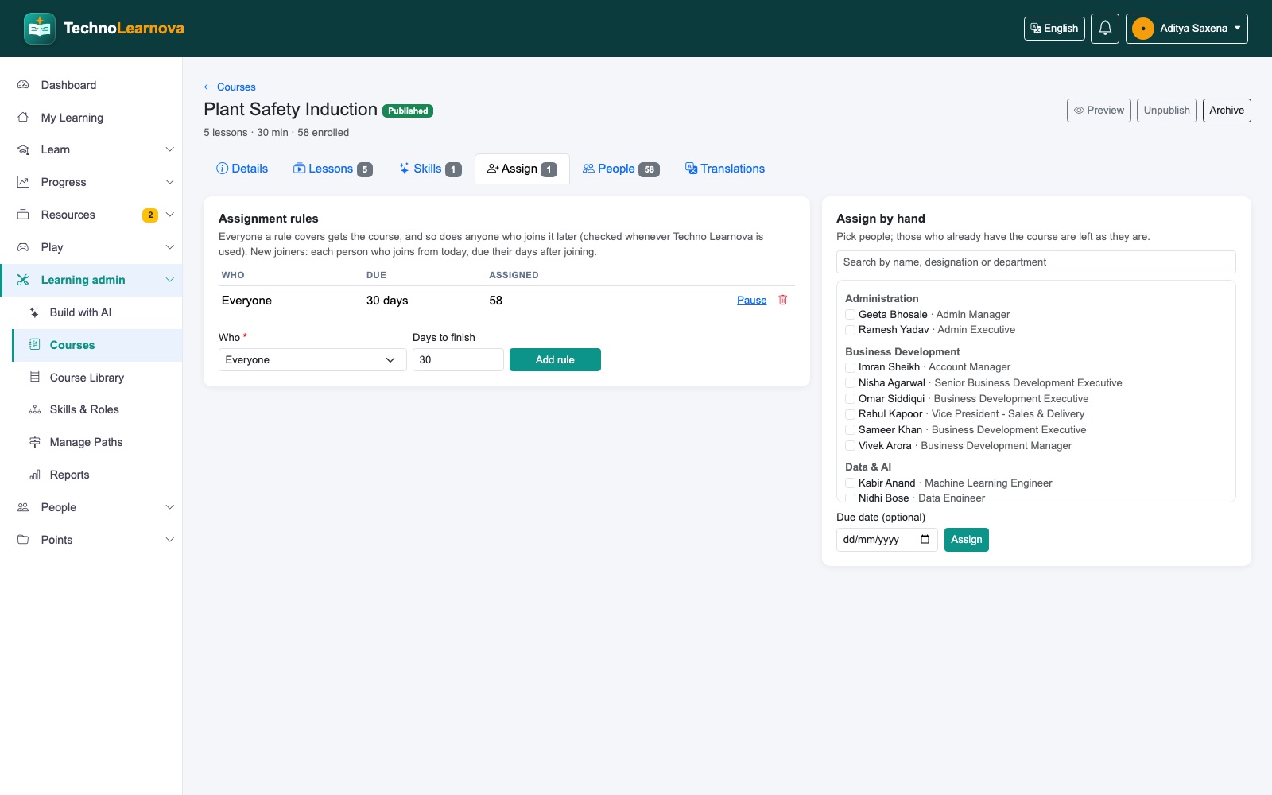Delete the Everyone rule with trash icon
1272x795 pixels.
tap(783, 300)
